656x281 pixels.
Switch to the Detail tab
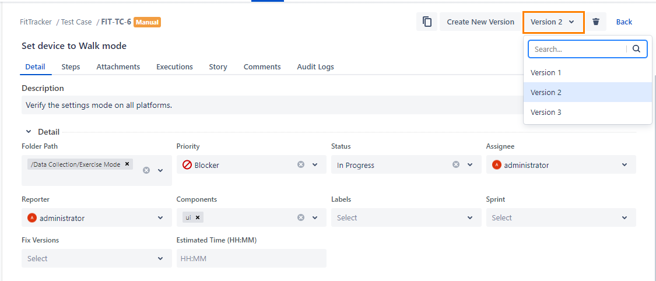35,67
